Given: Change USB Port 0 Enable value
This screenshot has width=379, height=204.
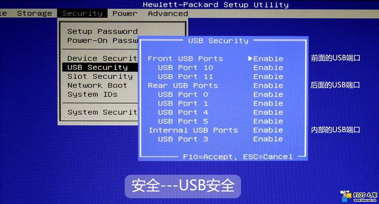Looking at the screenshot, I should point(268,94).
